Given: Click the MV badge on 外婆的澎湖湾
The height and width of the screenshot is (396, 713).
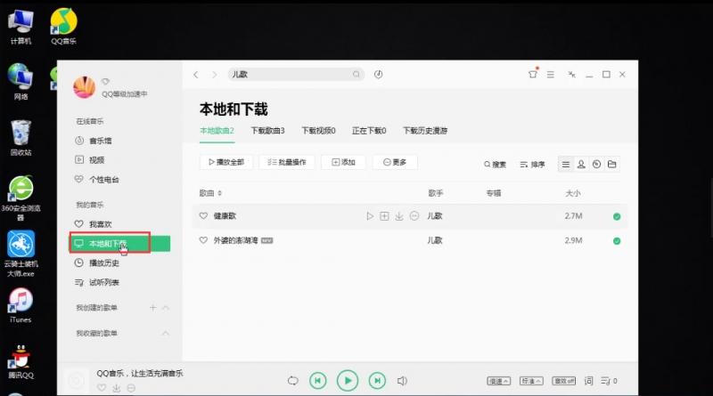Looking at the screenshot, I should pos(266,240).
